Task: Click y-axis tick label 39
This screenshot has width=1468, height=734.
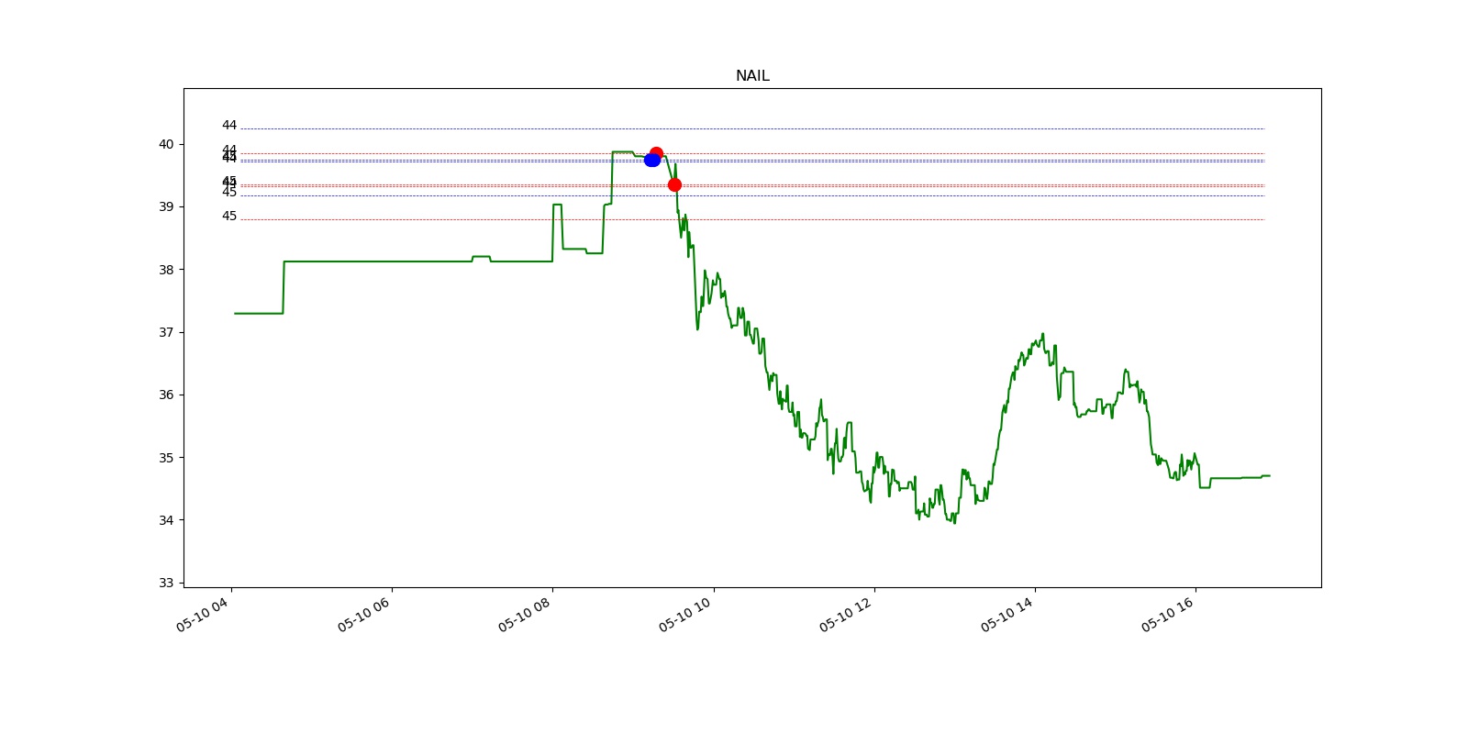Action: (166, 206)
